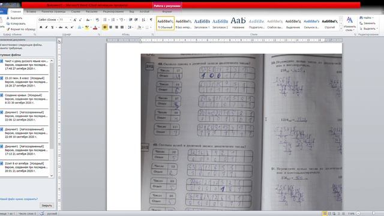The image size is (384, 216).
Task: Click the shading paint bucket icon
Action: (x=139, y=27)
